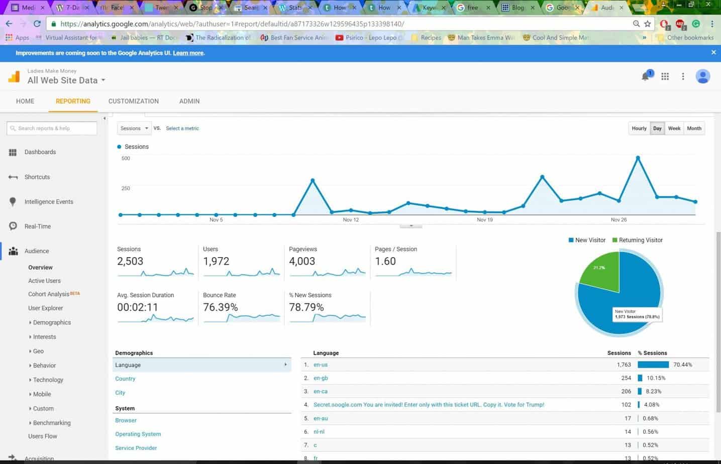Open the notifications bell icon

tap(646, 76)
